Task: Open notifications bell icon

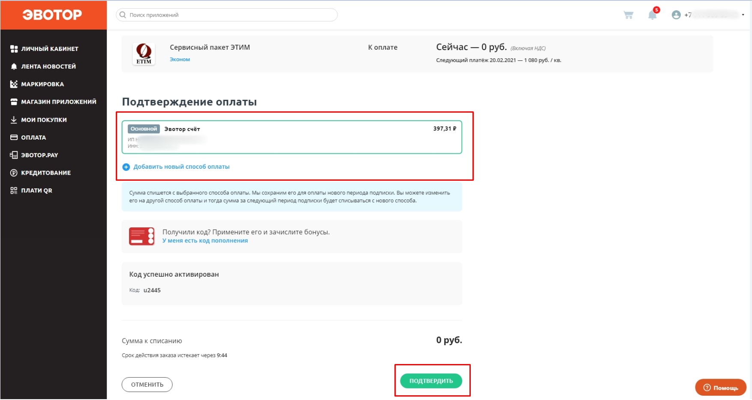Action: 652,15
